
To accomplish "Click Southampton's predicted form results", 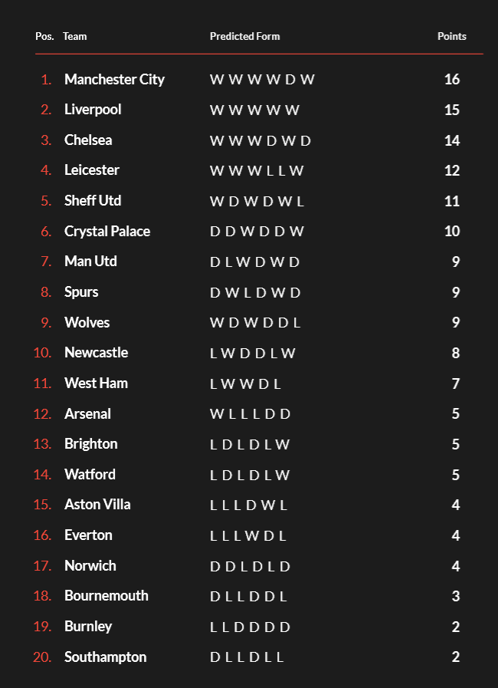I will pyautogui.click(x=247, y=657).
